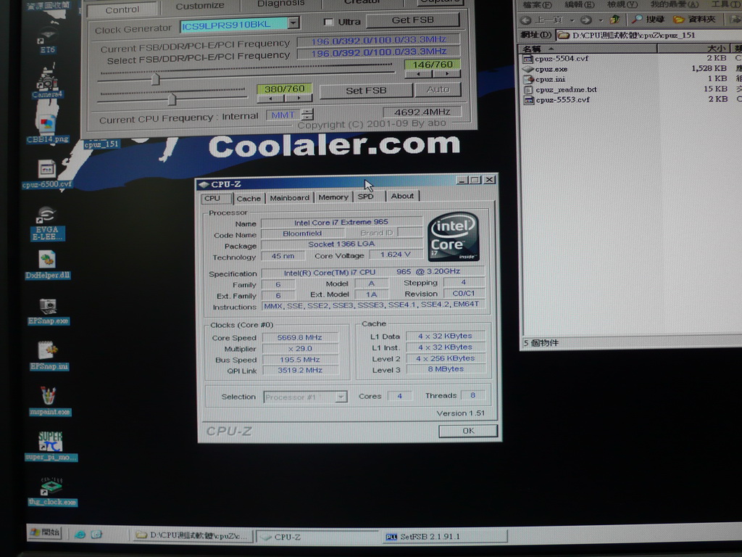
Task: Open the 編輯(E) menu in Explorer
Action: click(x=579, y=5)
